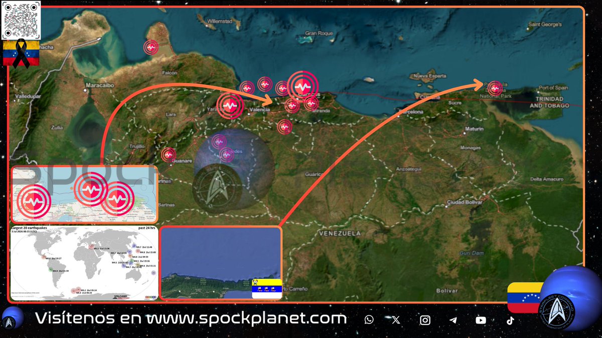Click the TRINIDAD AND TOBAGO label
The width and height of the screenshot is (602, 338).
coord(550,102)
